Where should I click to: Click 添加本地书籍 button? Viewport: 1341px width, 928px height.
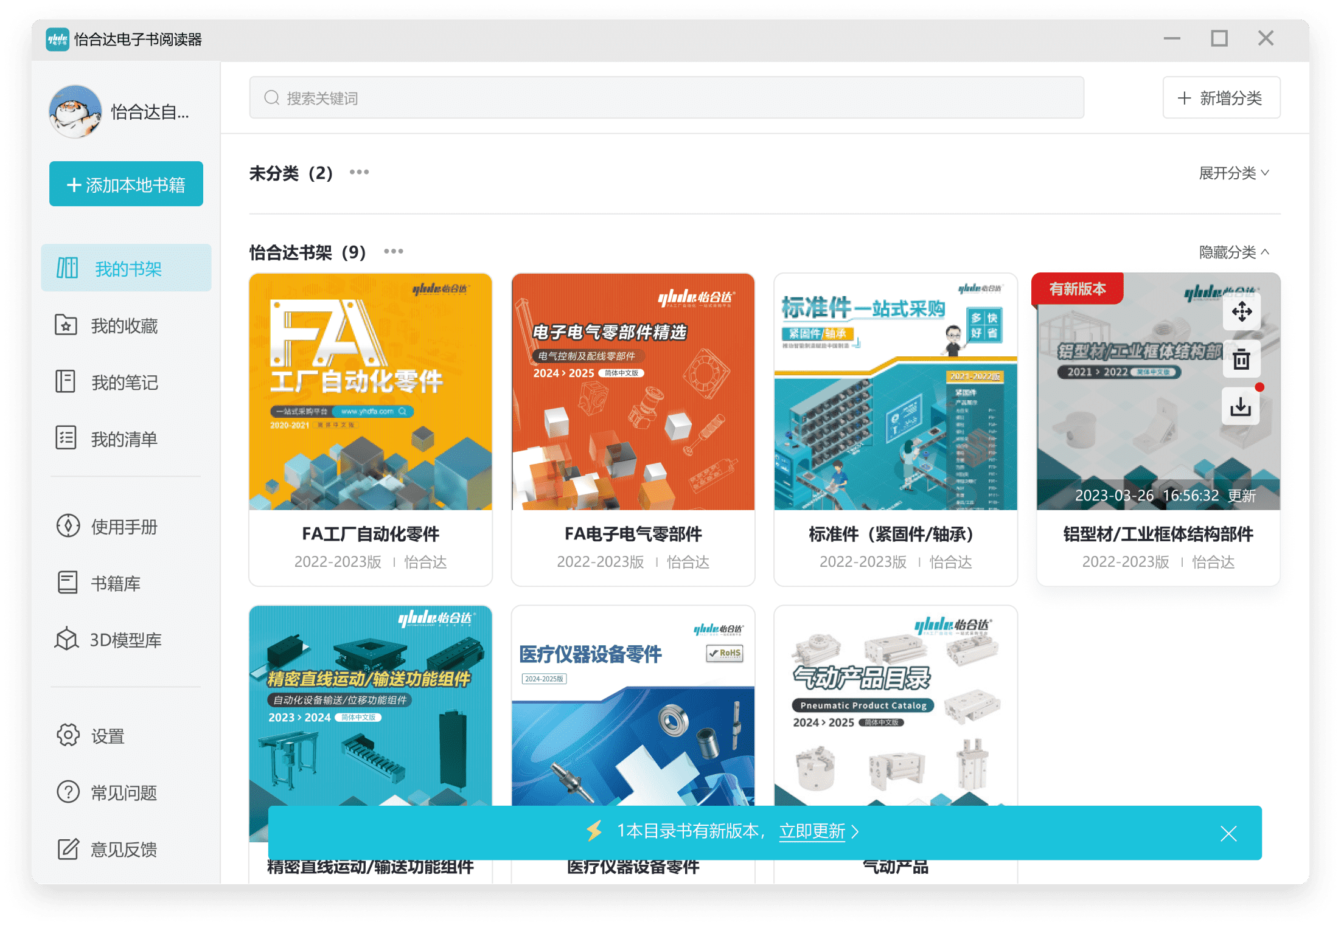pyautogui.click(x=126, y=184)
